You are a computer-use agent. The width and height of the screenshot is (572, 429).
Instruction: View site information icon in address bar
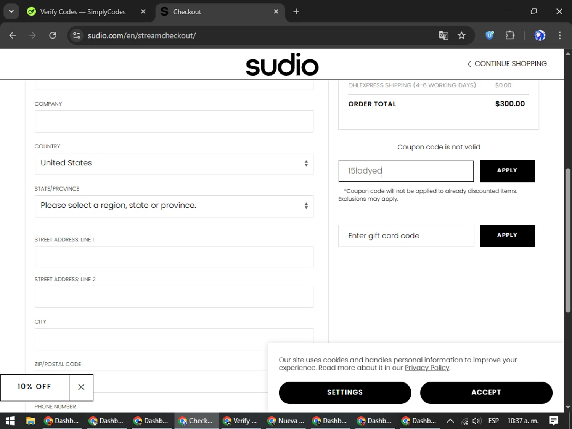click(77, 35)
